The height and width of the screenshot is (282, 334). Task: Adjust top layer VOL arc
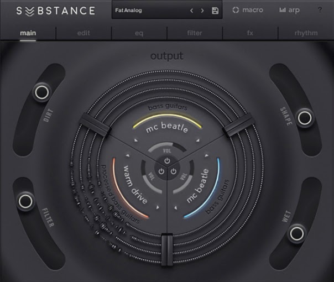[167, 147]
